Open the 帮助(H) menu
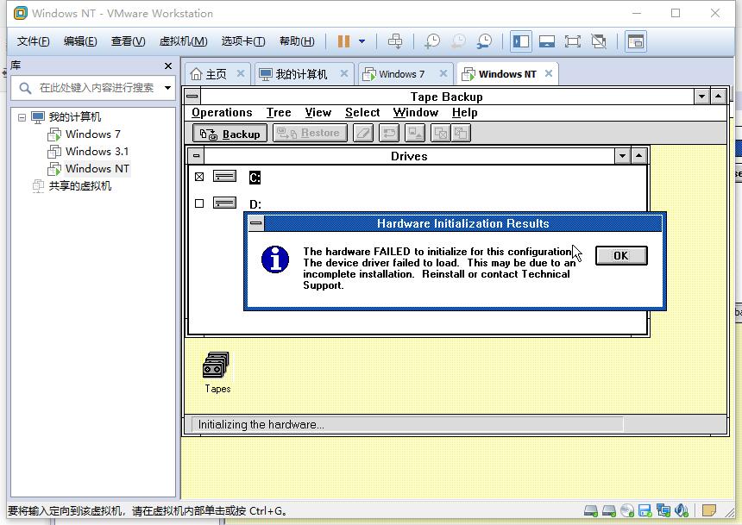The height and width of the screenshot is (525, 742). [297, 41]
